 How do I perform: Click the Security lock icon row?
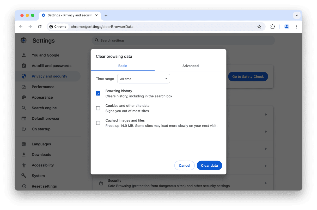101,183
